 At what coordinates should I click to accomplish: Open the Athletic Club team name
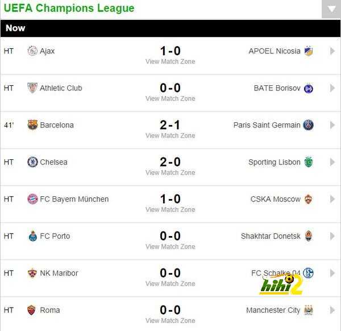click(x=61, y=88)
